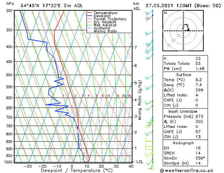Click the 300 hPa pressure level label
Viewport: 224px width, 173px height.
(10, 11)
